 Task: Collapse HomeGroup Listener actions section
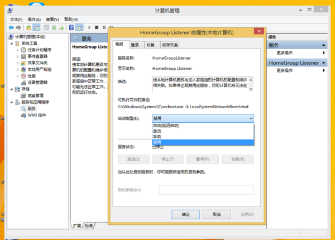pyautogui.click(x=323, y=63)
